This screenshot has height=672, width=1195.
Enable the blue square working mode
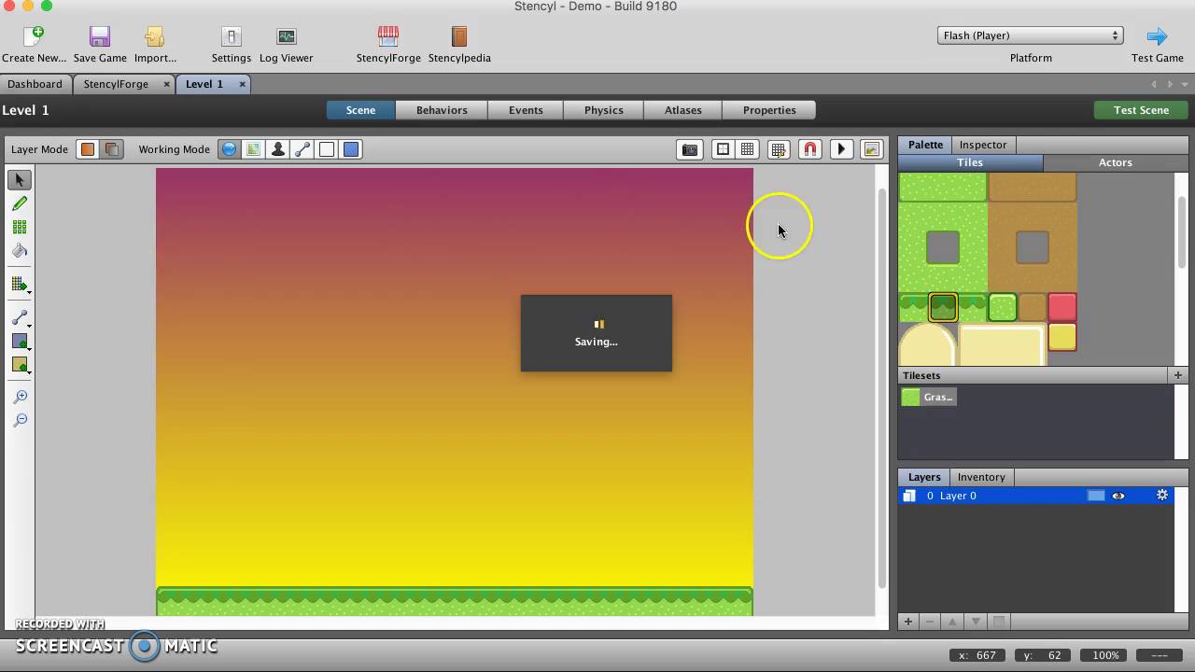point(351,149)
